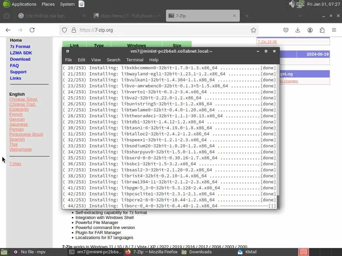Open the Firefox hamburger application menu
This screenshot has height=256, width=342.
click(334, 30)
